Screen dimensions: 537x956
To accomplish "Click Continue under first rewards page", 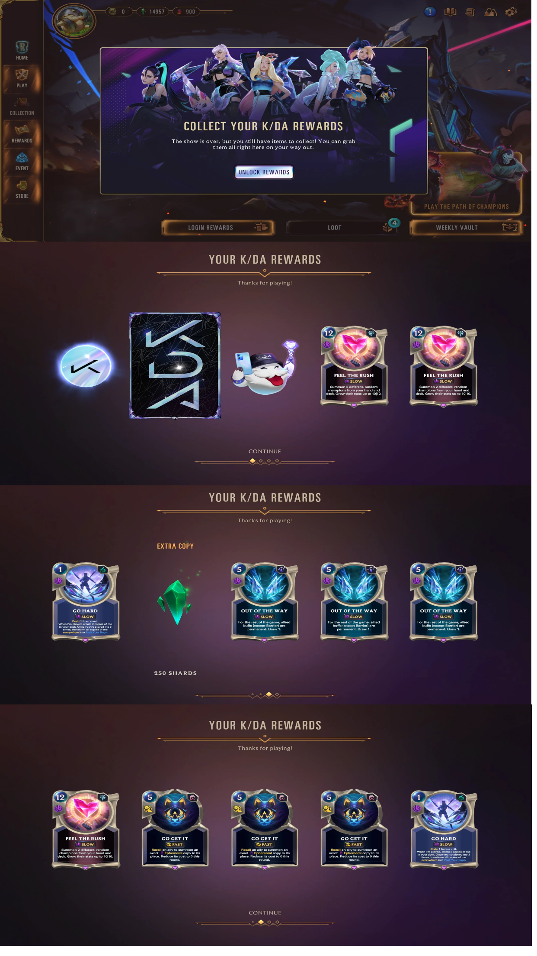I will 265,451.
